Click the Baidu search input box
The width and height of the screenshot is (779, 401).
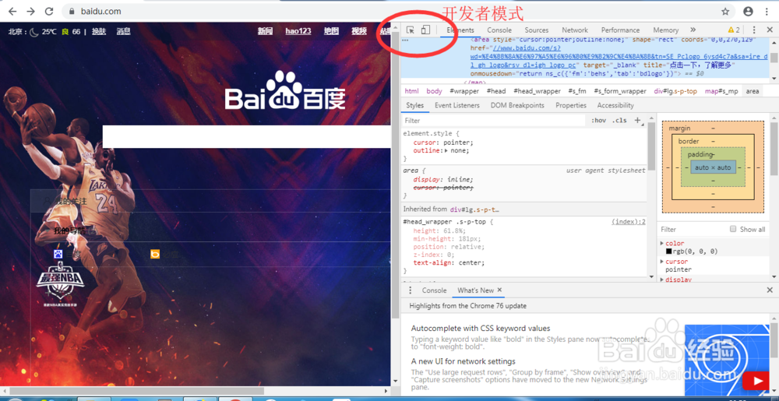pyautogui.click(x=247, y=136)
